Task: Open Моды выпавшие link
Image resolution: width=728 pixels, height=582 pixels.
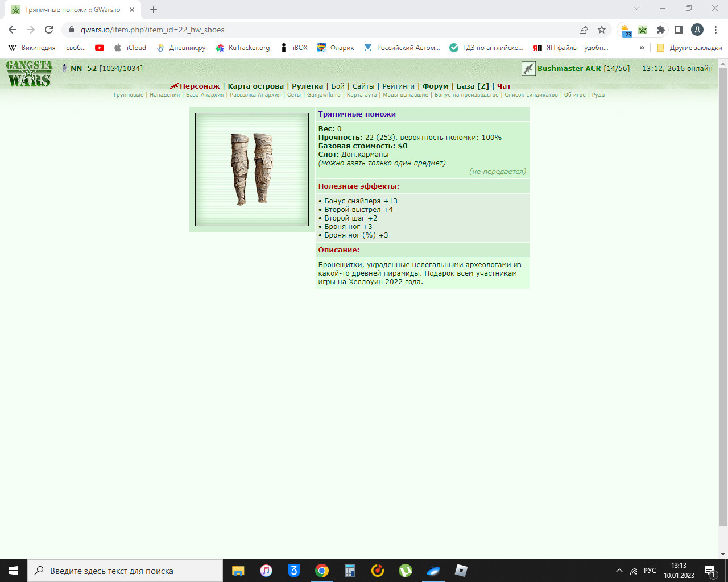Action: 406,95
